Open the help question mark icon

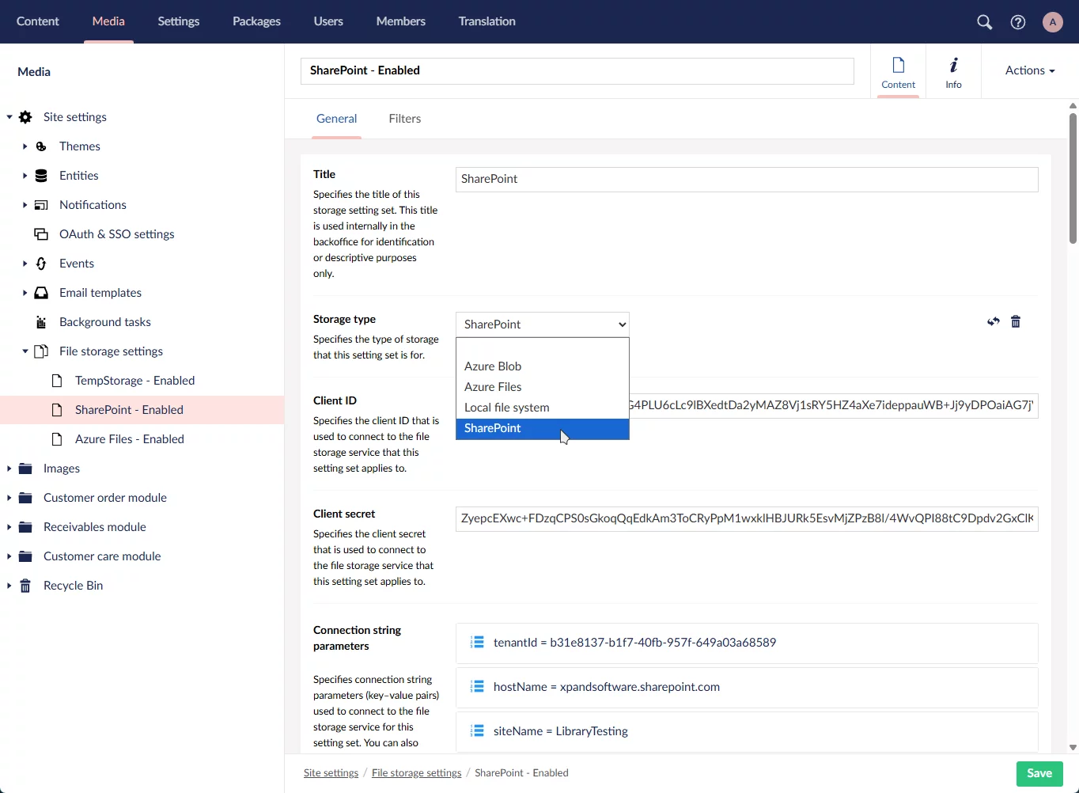1018,22
